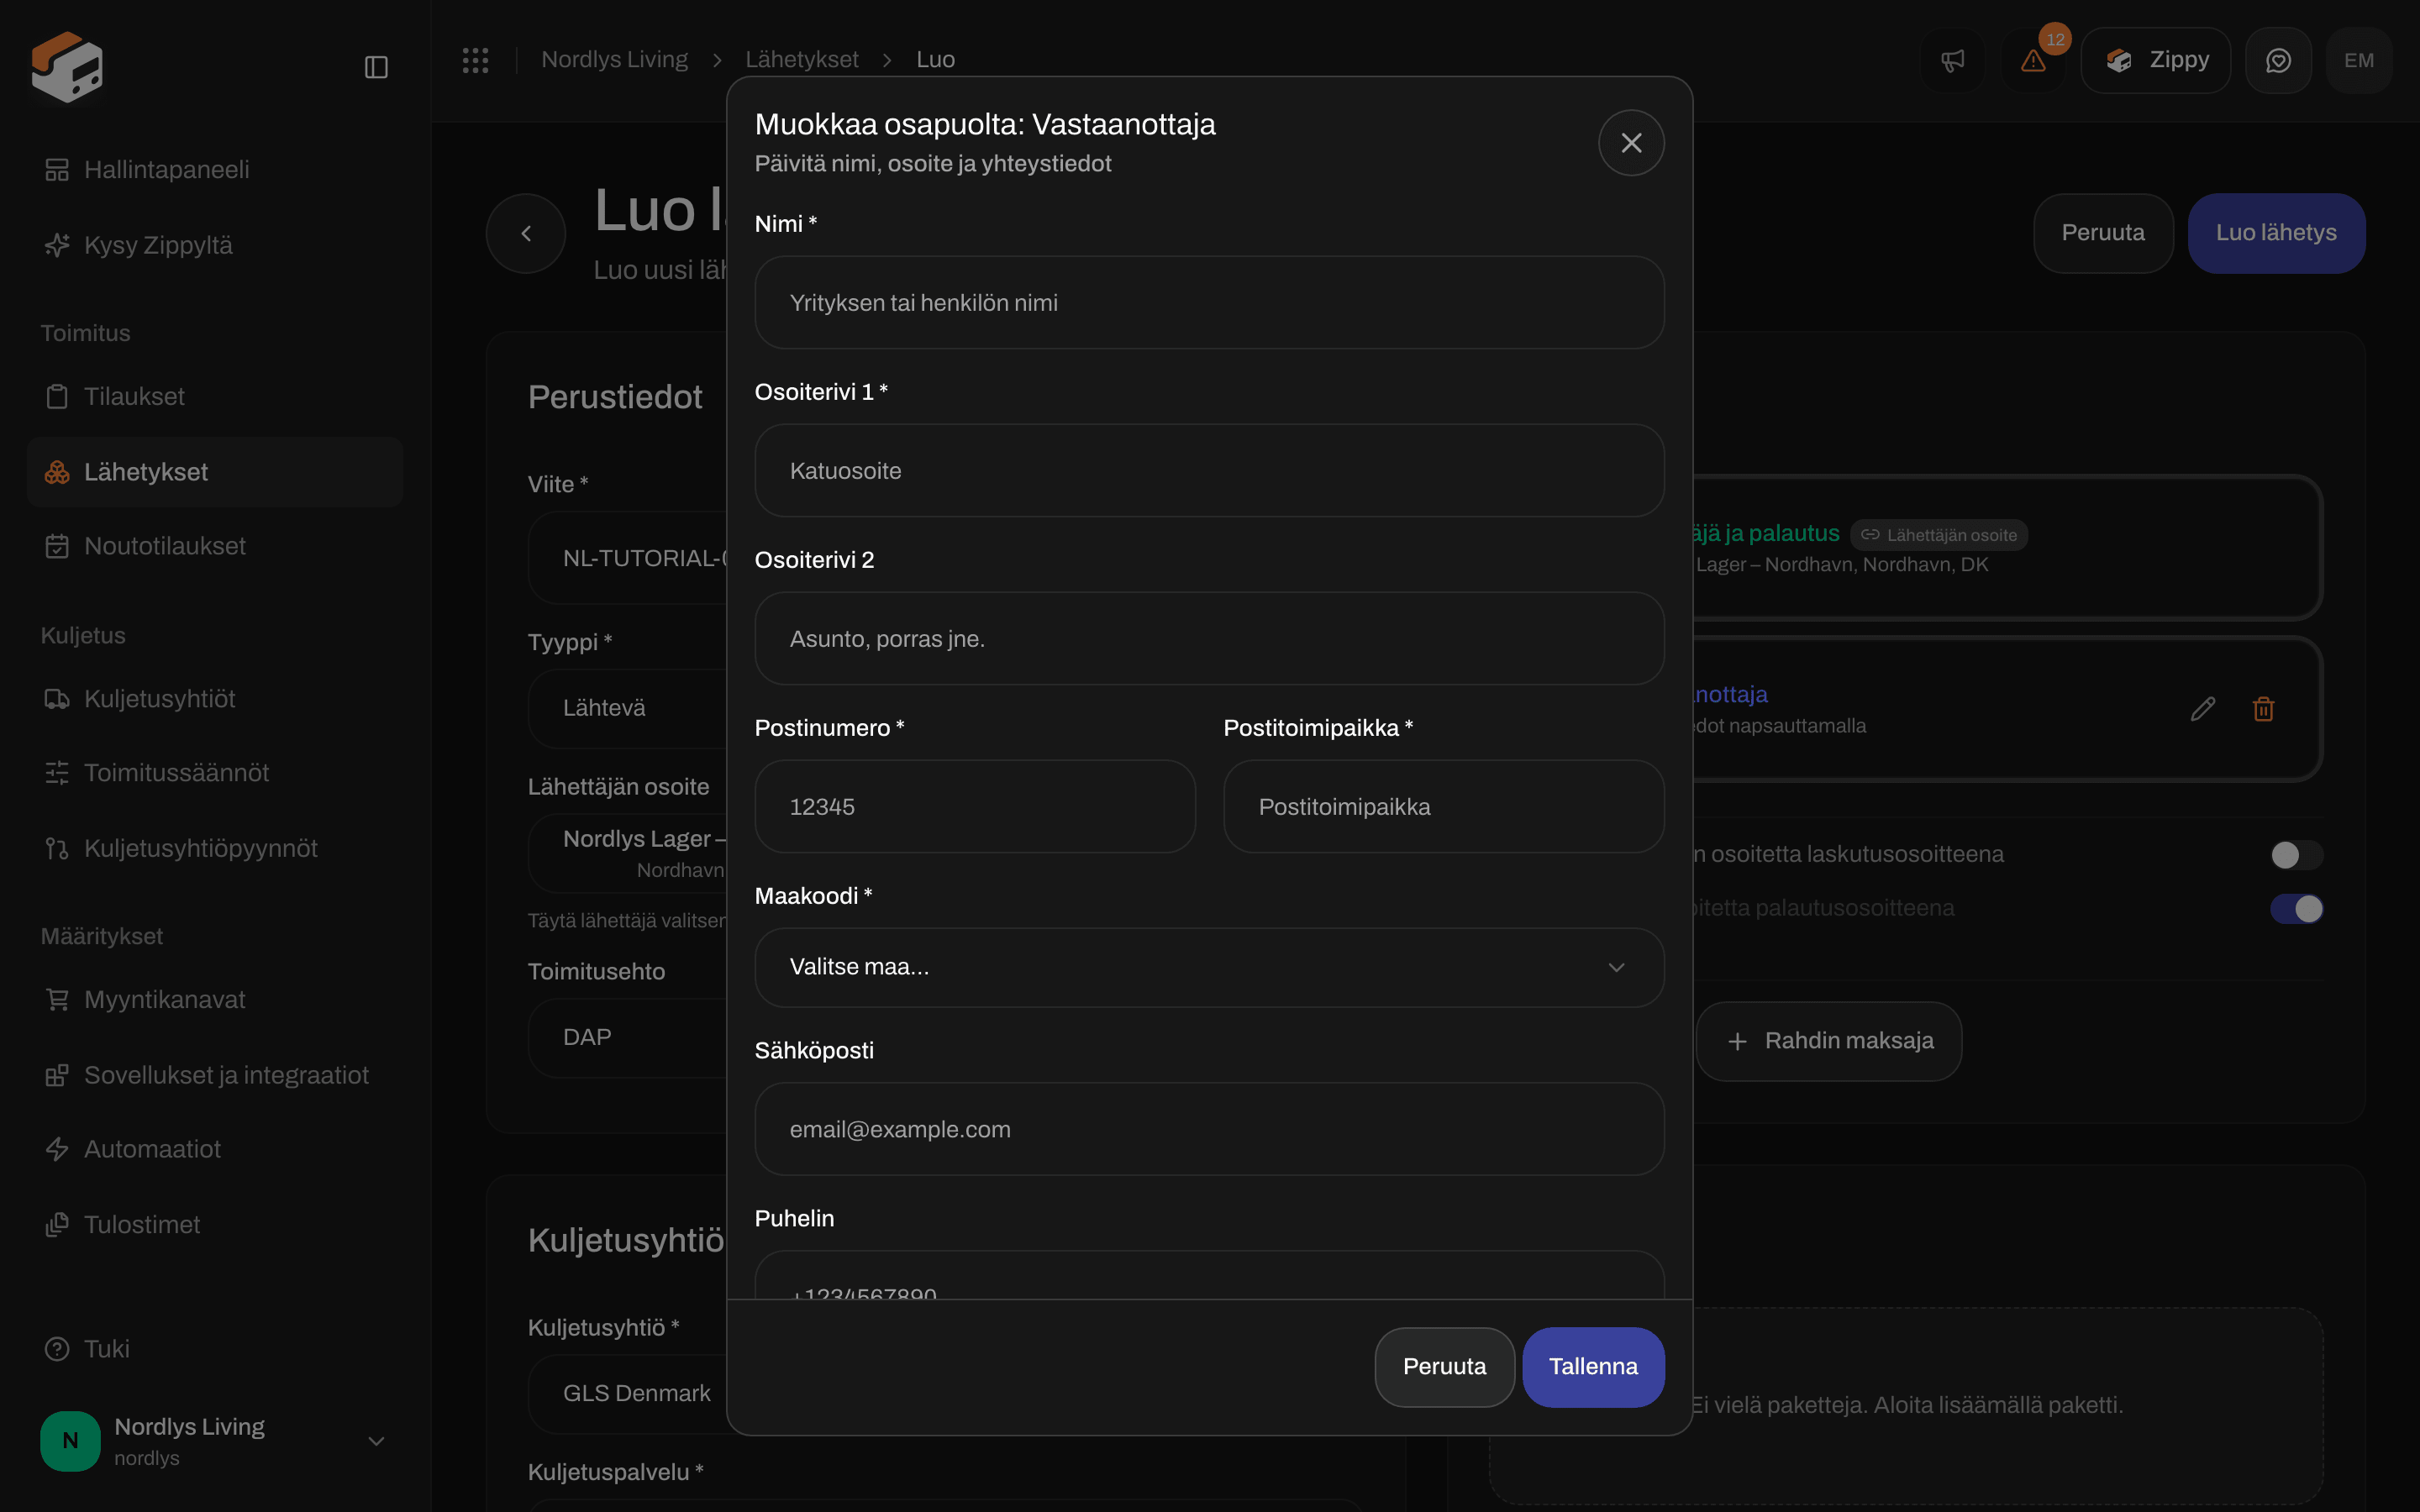This screenshot has height=1512, width=2420.
Task: Open Zippy assistant button
Action: click(x=2156, y=61)
